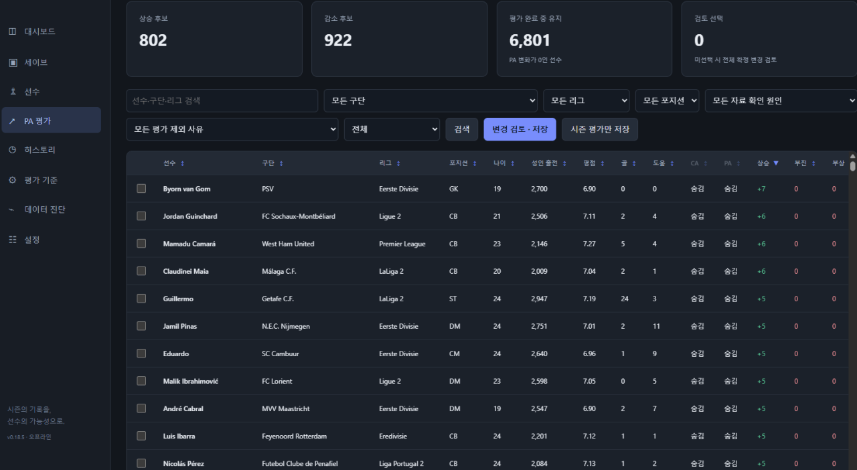Go to PA 평가 in the sidebar
The image size is (857, 470).
[51, 121]
